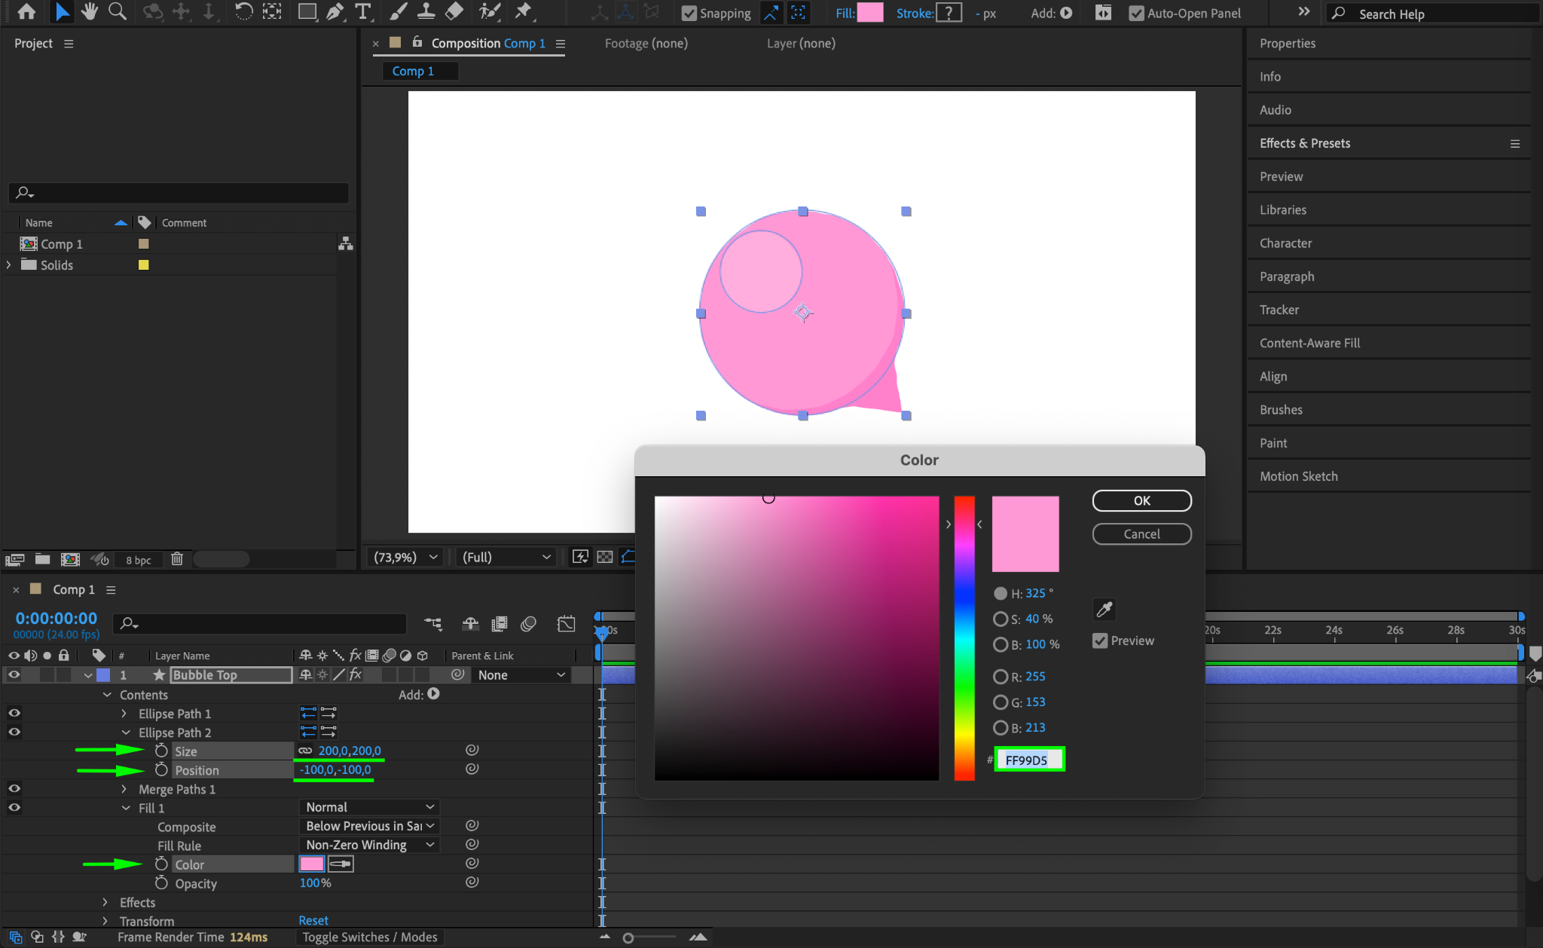Viewport: 1543px width, 948px height.
Task: Select the Hand tool
Action: (x=90, y=12)
